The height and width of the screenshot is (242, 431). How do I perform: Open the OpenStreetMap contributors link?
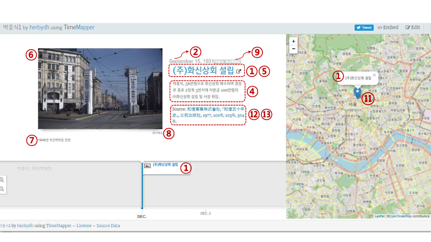point(400,216)
